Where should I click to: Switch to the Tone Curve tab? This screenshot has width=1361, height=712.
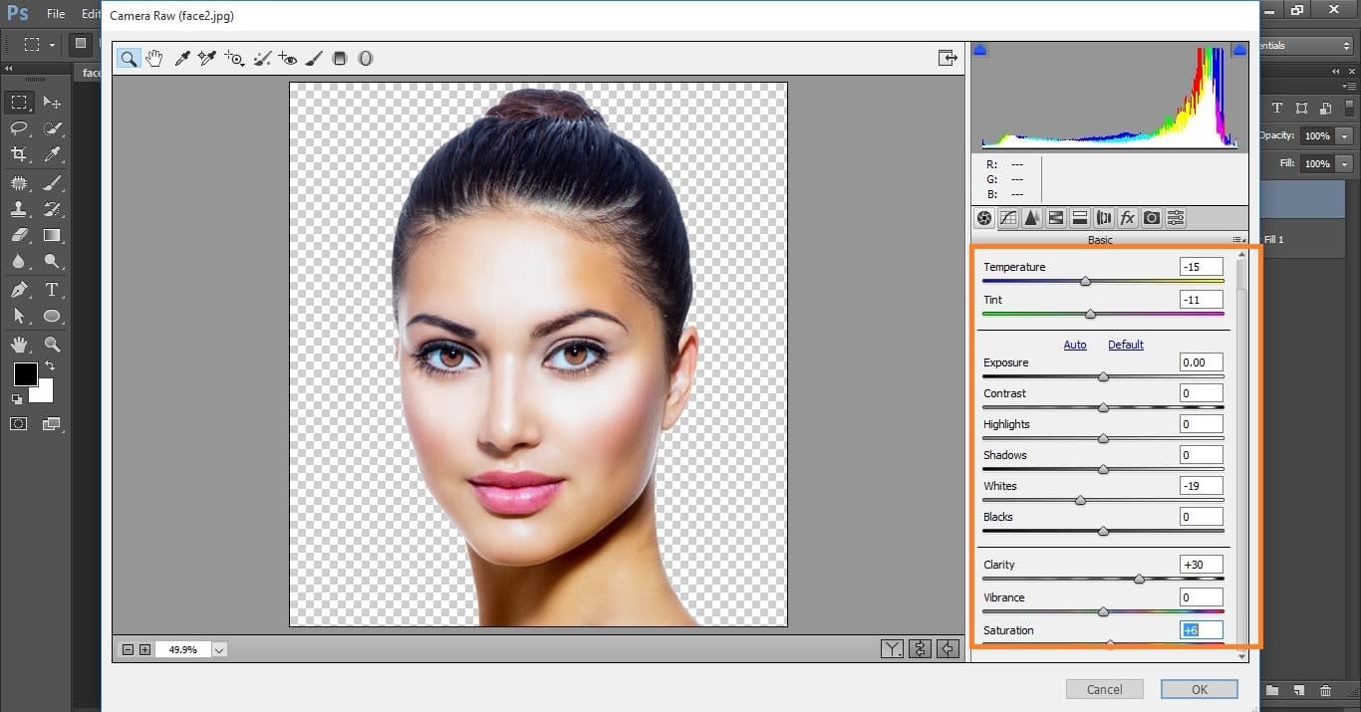(1008, 218)
